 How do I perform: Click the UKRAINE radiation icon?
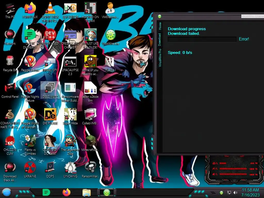[30, 170]
